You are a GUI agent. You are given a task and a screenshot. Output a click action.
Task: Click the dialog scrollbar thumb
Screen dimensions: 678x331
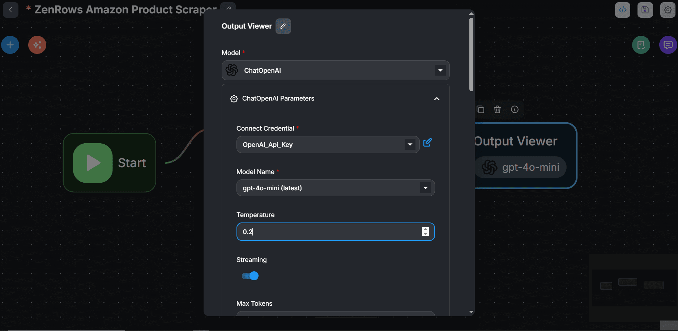[x=471, y=54]
